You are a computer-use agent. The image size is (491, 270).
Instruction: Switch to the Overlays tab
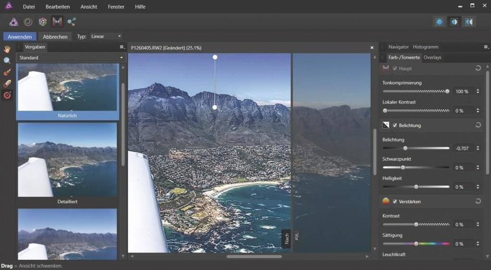[432, 57]
